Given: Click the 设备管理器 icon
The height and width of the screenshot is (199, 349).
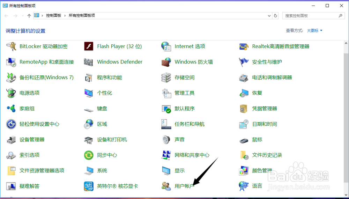Looking at the screenshot, I should (11, 140).
